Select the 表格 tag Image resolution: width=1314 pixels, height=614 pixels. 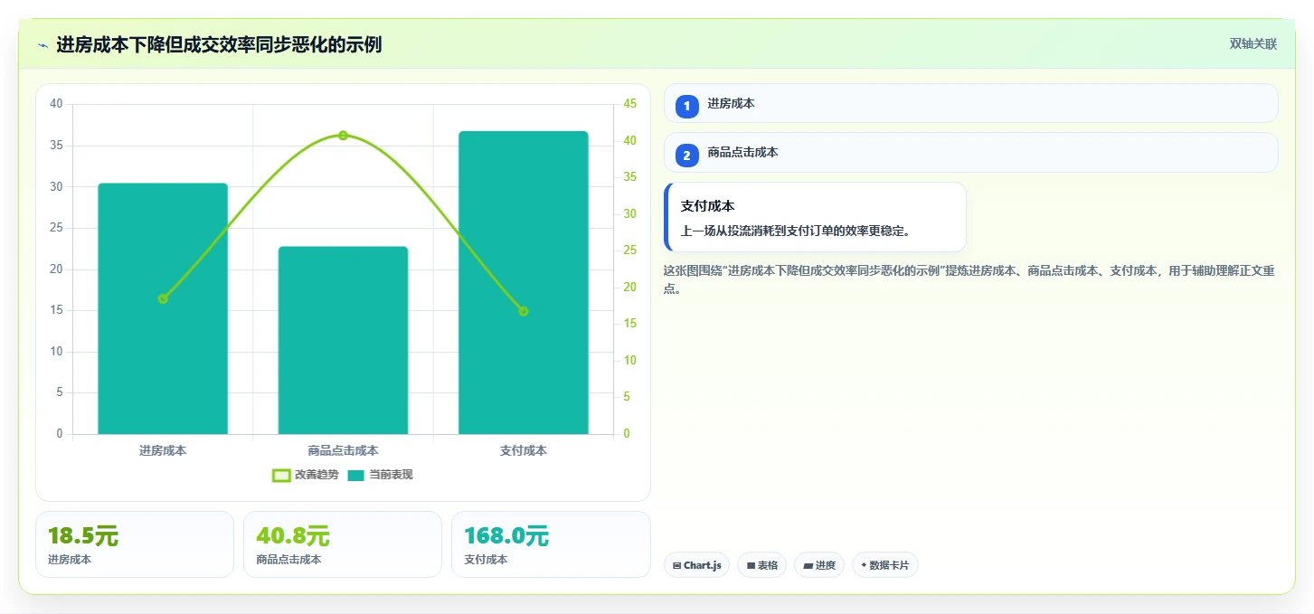(761, 565)
